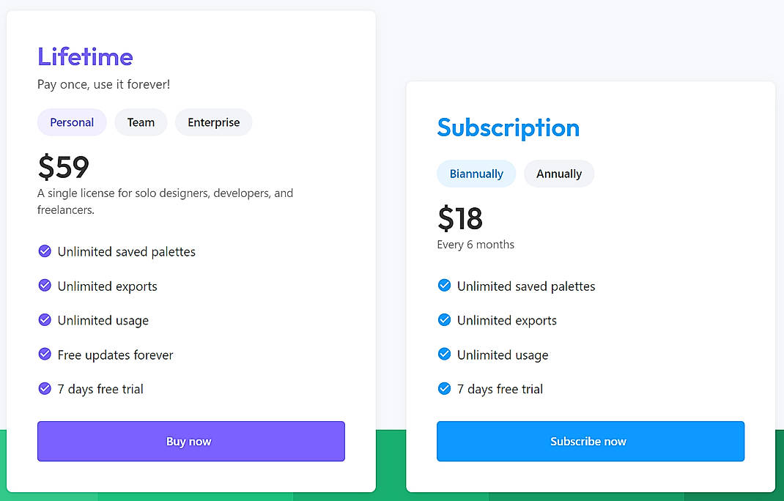Image resolution: width=784 pixels, height=501 pixels.
Task: Click the Subscription heading
Action: tap(508, 127)
